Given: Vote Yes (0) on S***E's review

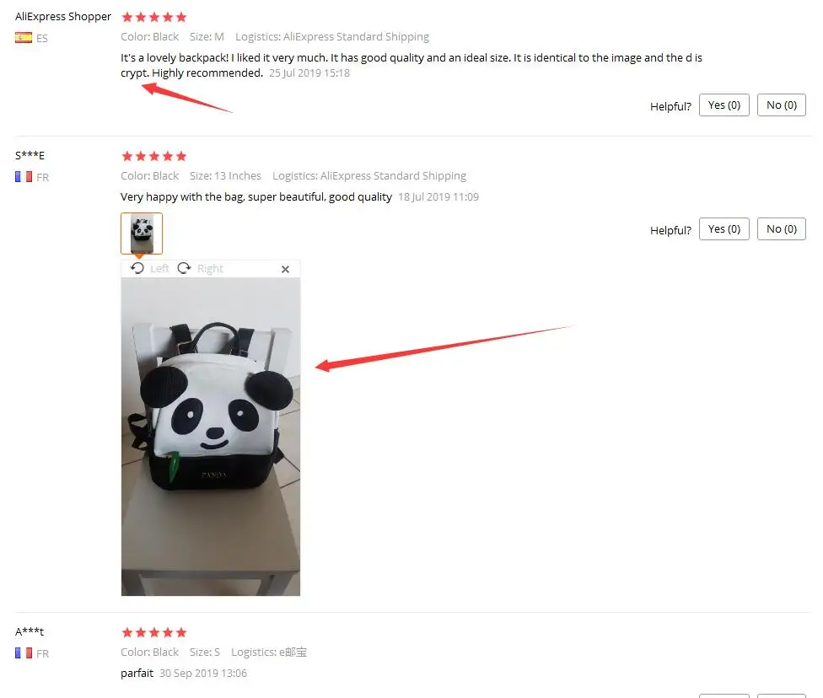Looking at the screenshot, I should pos(723,228).
